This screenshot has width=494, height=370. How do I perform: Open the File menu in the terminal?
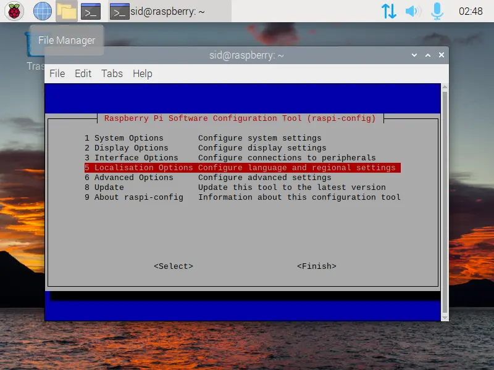(x=57, y=73)
